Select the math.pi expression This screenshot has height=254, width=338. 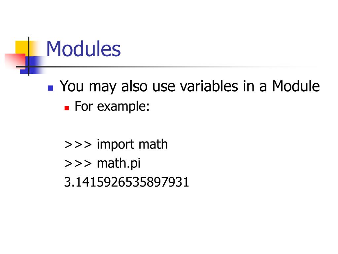118,163
